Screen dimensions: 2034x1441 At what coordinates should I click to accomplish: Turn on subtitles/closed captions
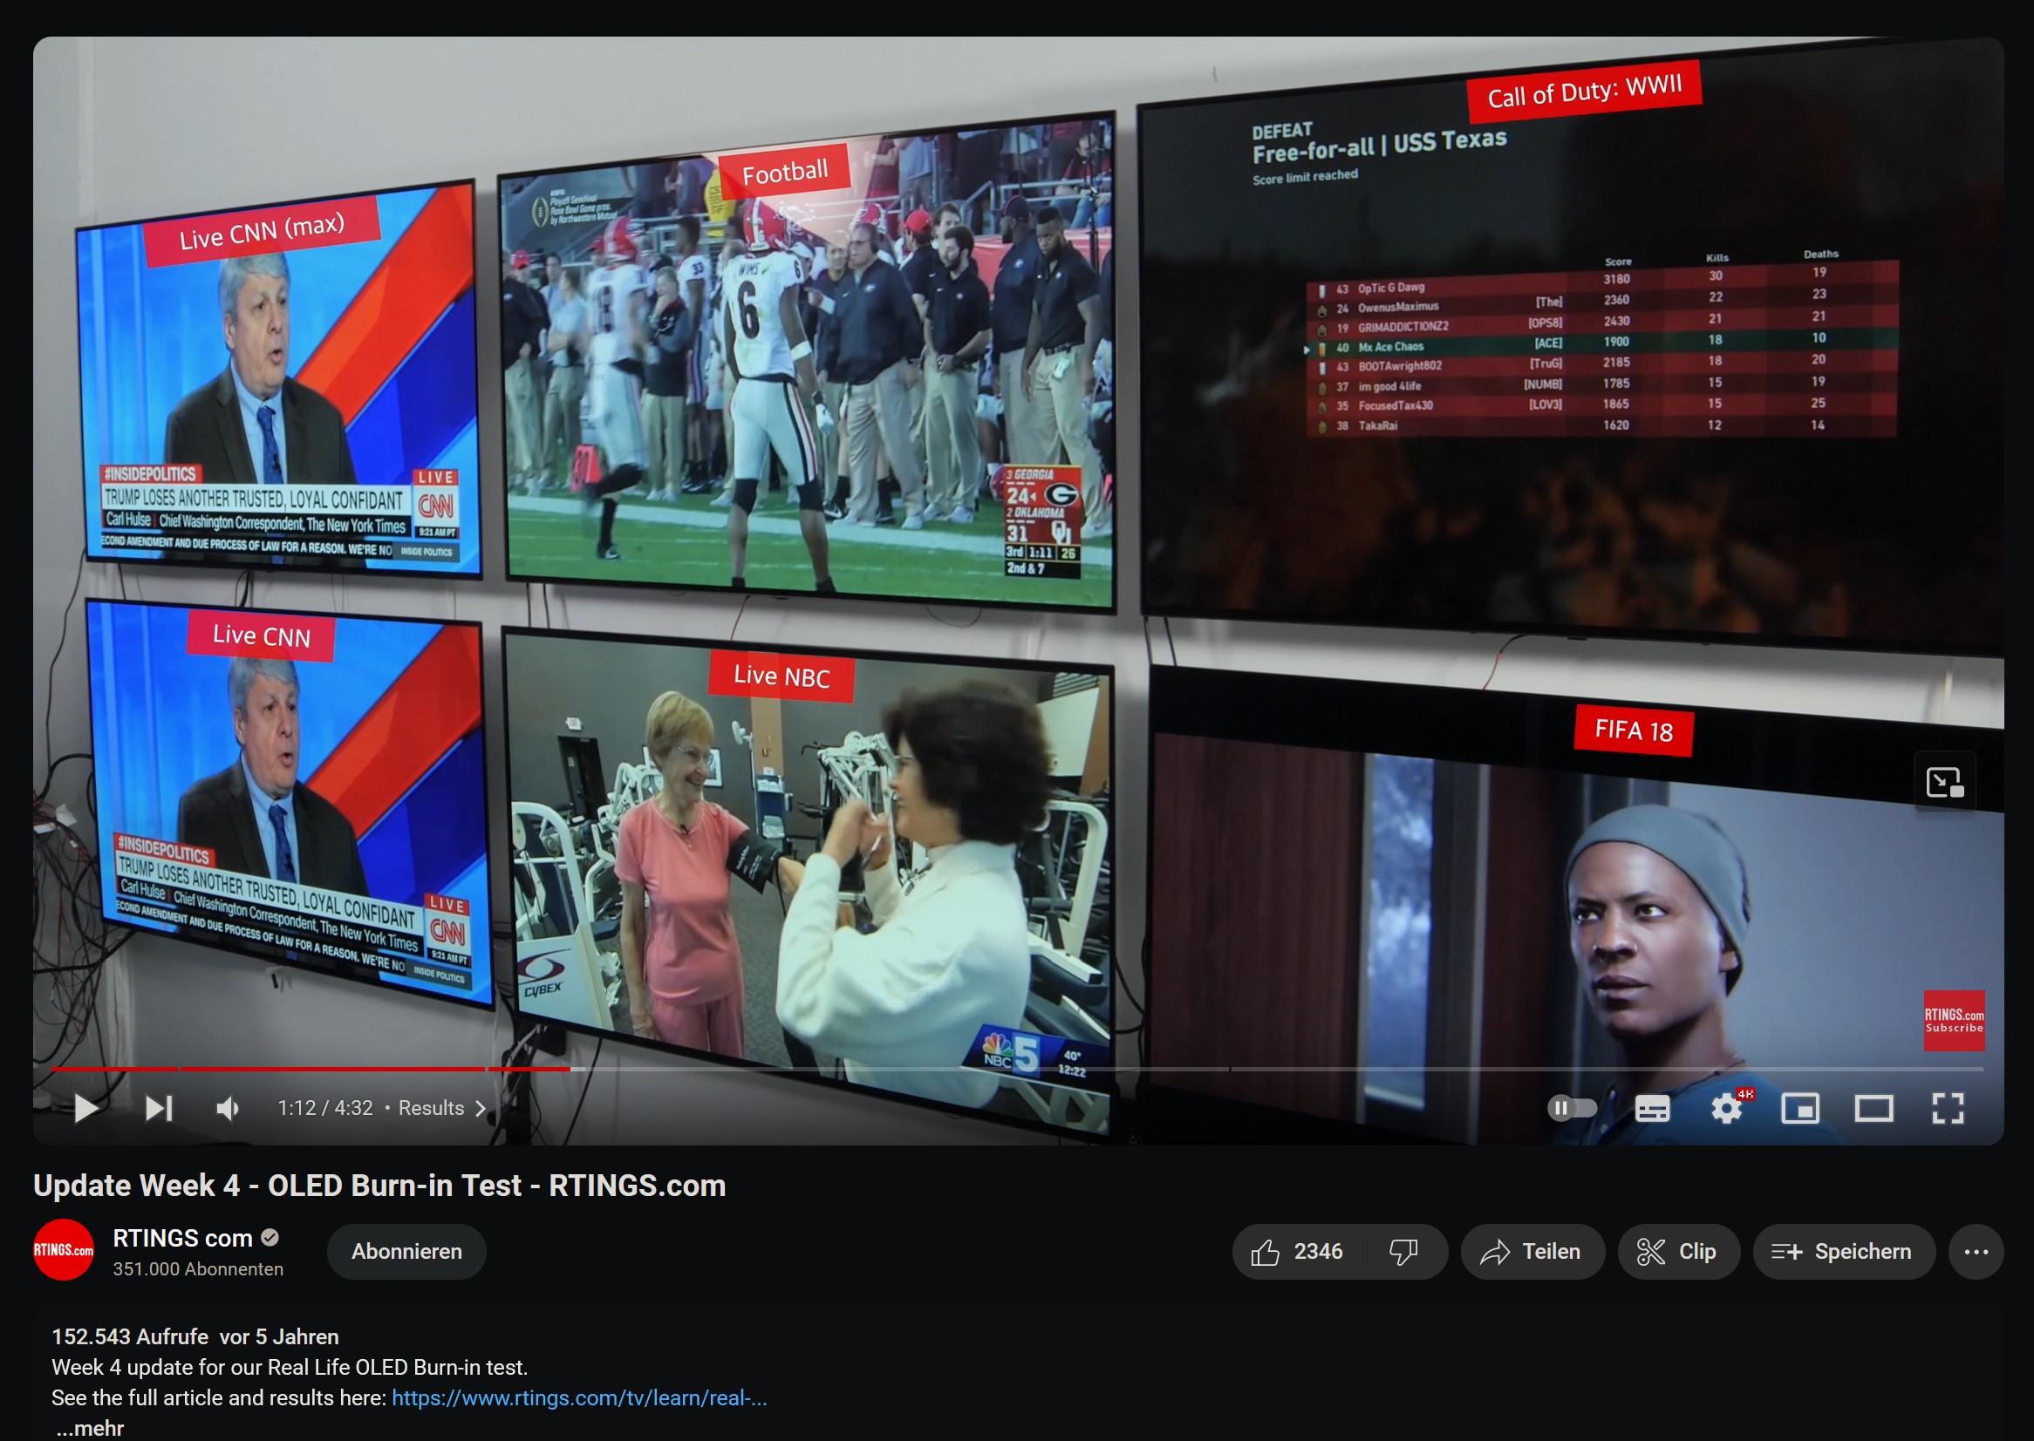(x=1651, y=1107)
